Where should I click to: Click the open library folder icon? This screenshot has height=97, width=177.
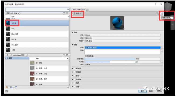(x=7, y=87)
